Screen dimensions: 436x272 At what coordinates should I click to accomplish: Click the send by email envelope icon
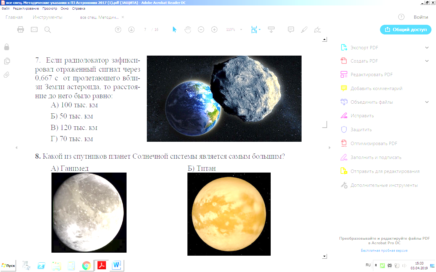(x=34, y=30)
